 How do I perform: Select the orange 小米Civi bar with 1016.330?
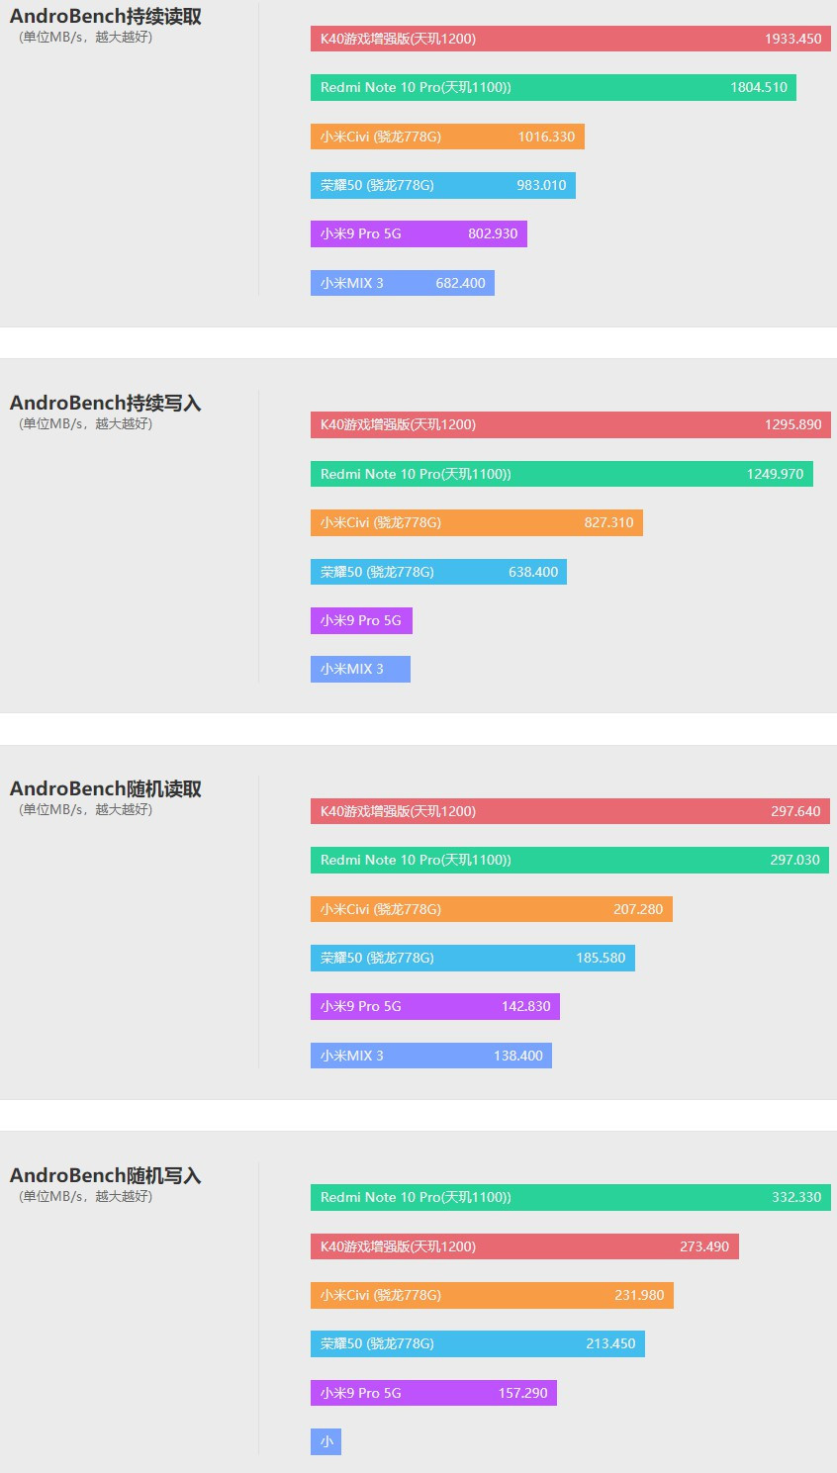click(447, 137)
